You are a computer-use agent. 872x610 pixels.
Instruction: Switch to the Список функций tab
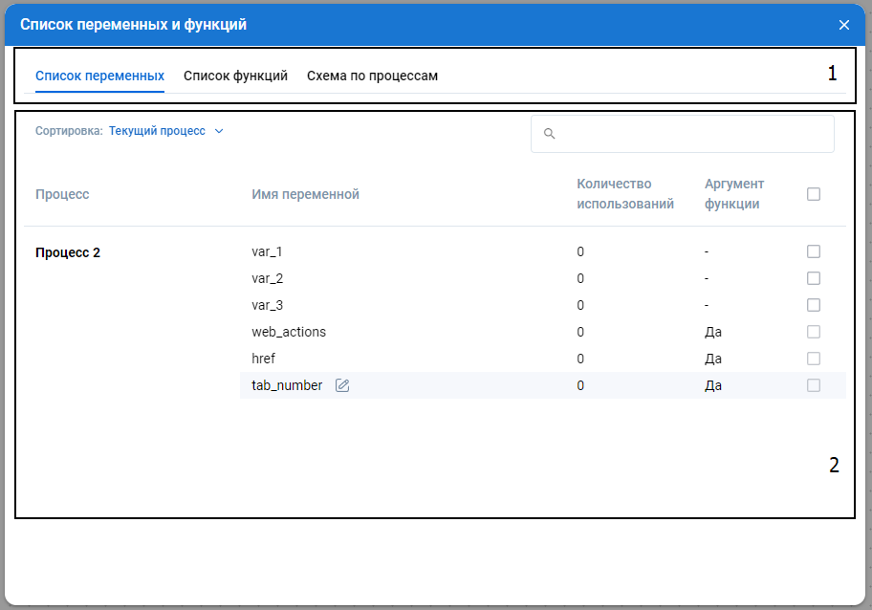(235, 76)
